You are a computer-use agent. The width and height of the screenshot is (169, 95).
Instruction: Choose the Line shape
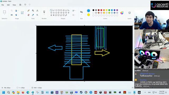click(x=51, y=10)
